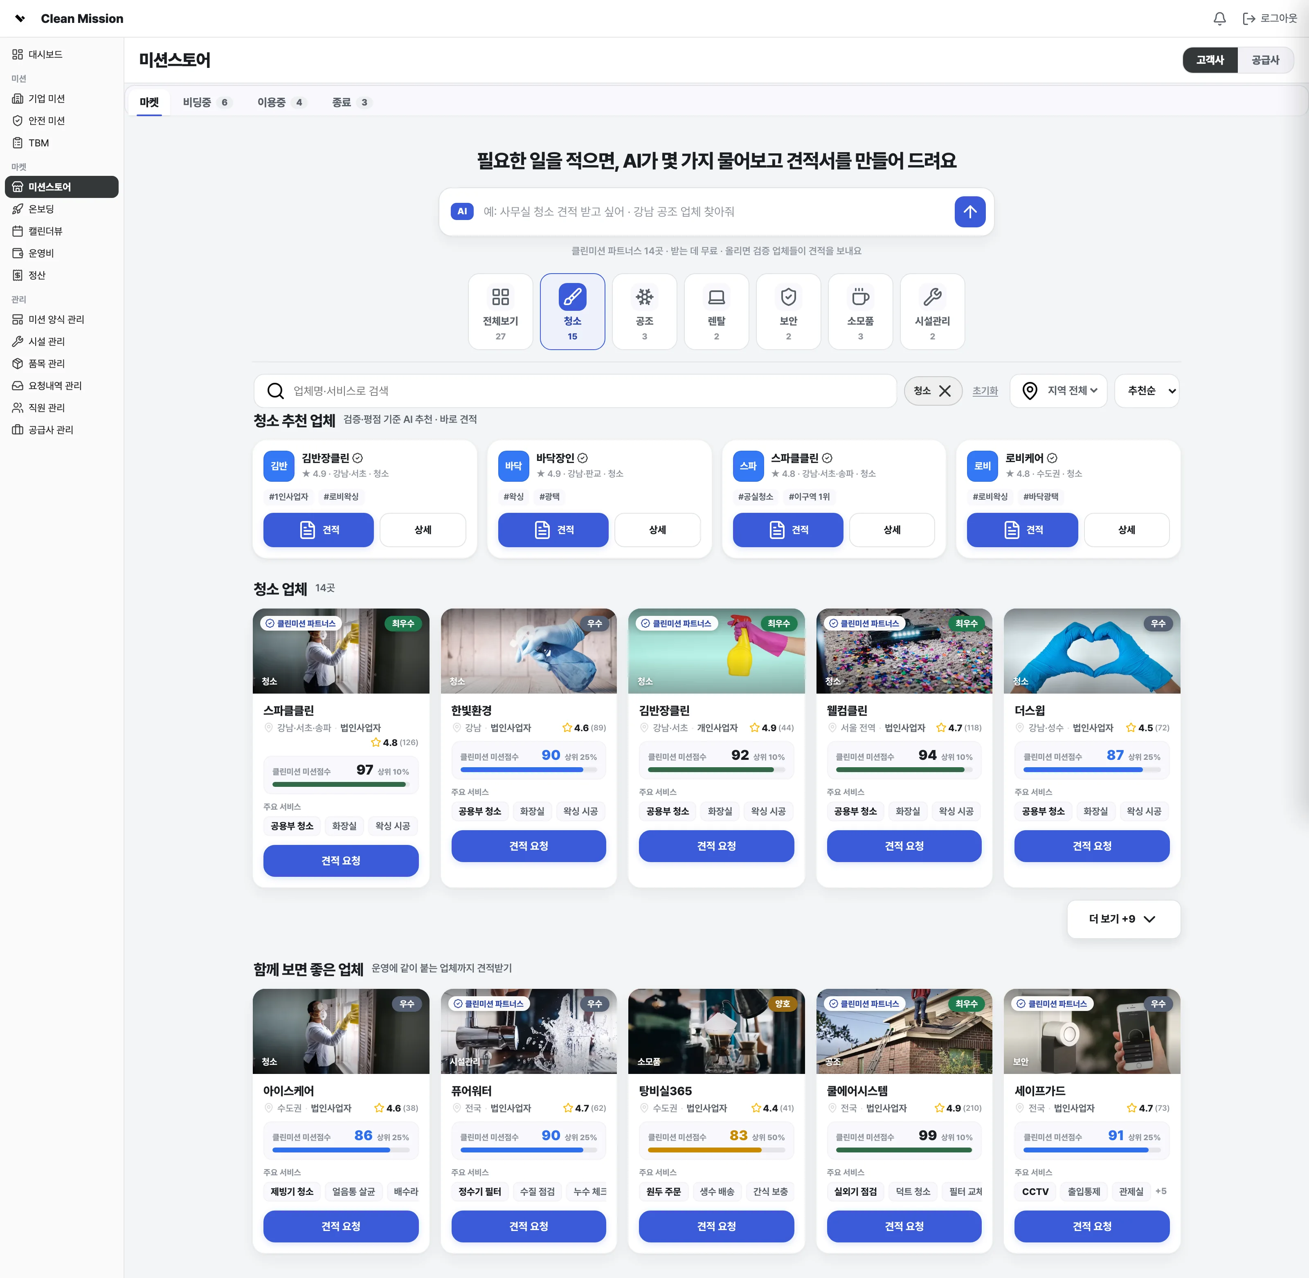
Task: Pick the 소모품 coffee cup category
Action: tap(860, 312)
